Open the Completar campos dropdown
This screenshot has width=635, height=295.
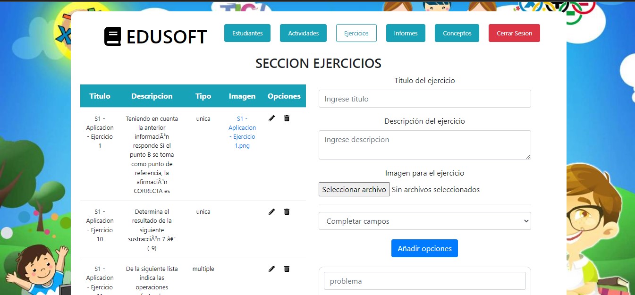click(x=424, y=221)
